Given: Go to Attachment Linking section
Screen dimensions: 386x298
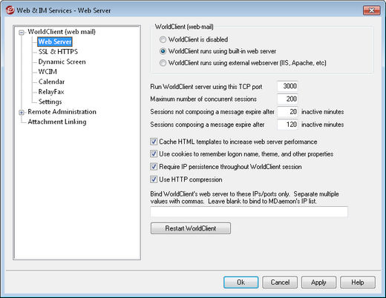Looking at the screenshot, I should point(57,122).
